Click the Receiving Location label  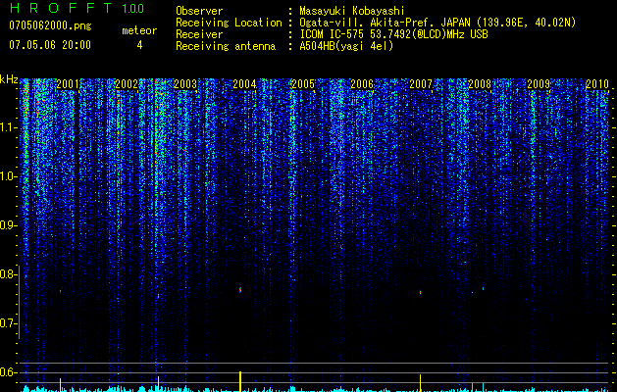pyautogui.click(x=229, y=23)
